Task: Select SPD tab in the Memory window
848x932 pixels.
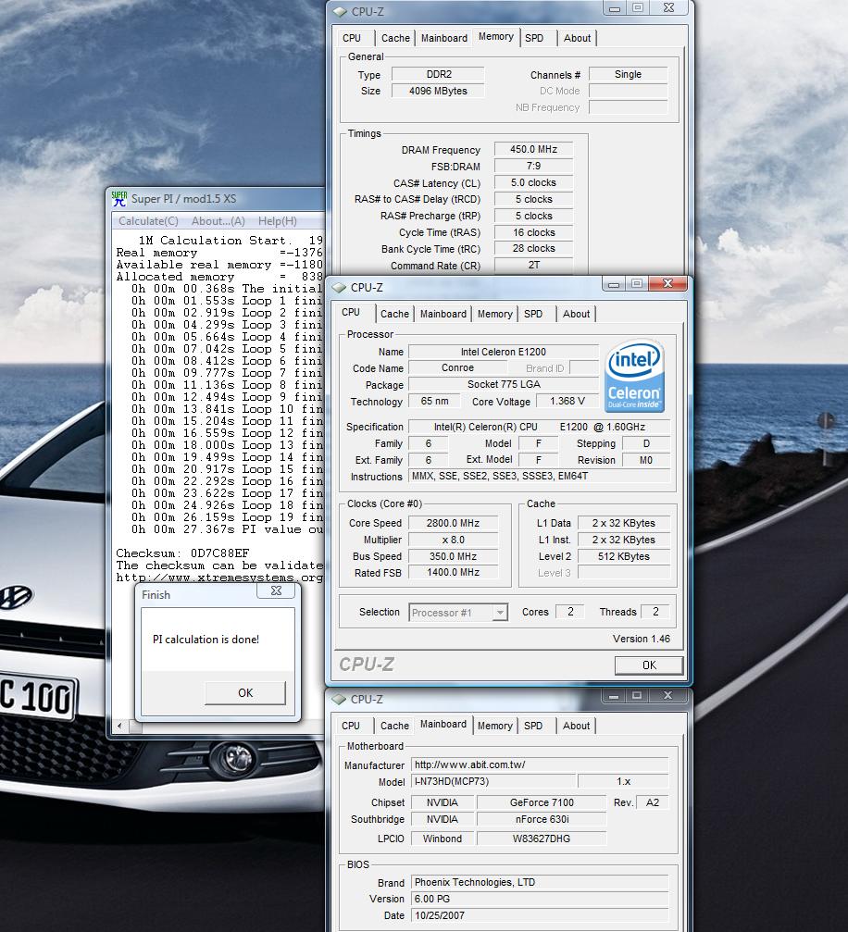Action: point(534,38)
